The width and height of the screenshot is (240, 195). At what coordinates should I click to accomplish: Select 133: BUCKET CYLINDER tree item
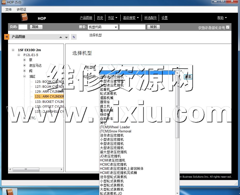pos(49,102)
